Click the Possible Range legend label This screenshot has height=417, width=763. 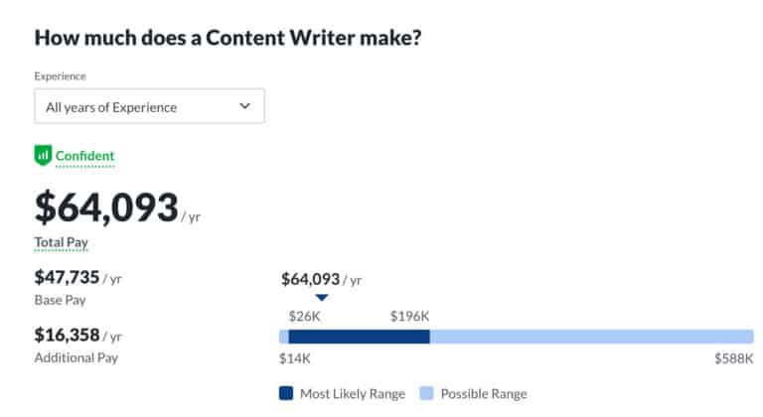[484, 393]
